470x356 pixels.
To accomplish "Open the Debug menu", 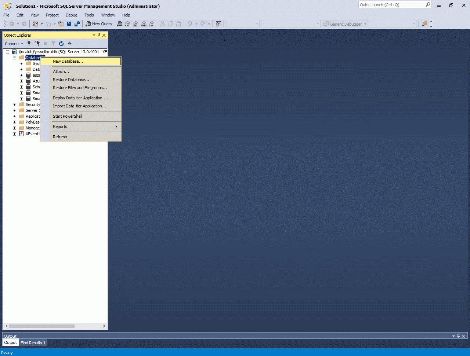I will pyautogui.click(x=72, y=15).
